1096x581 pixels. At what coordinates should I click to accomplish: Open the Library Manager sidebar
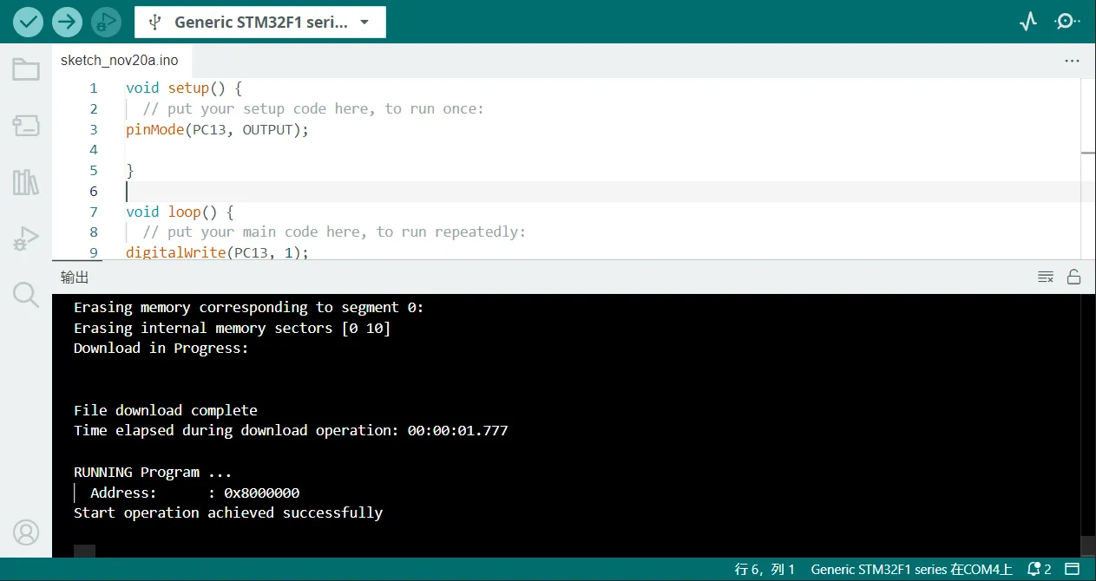pyautogui.click(x=26, y=182)
